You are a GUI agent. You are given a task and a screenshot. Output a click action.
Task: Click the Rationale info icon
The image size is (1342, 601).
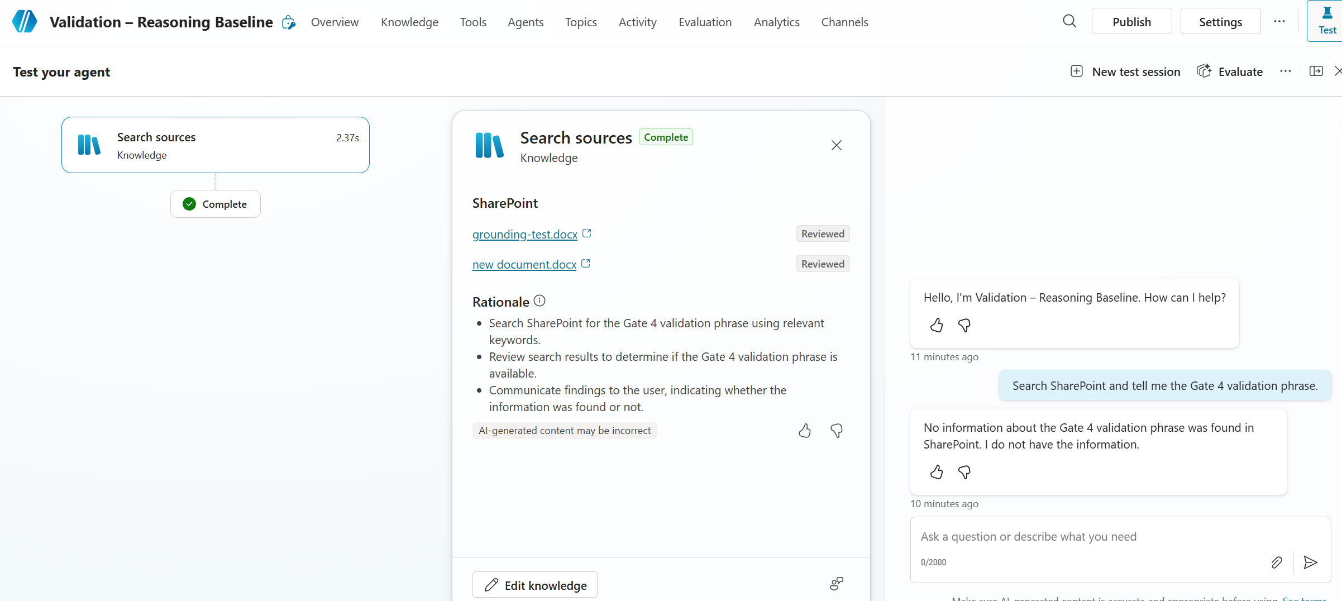point(539,300)
